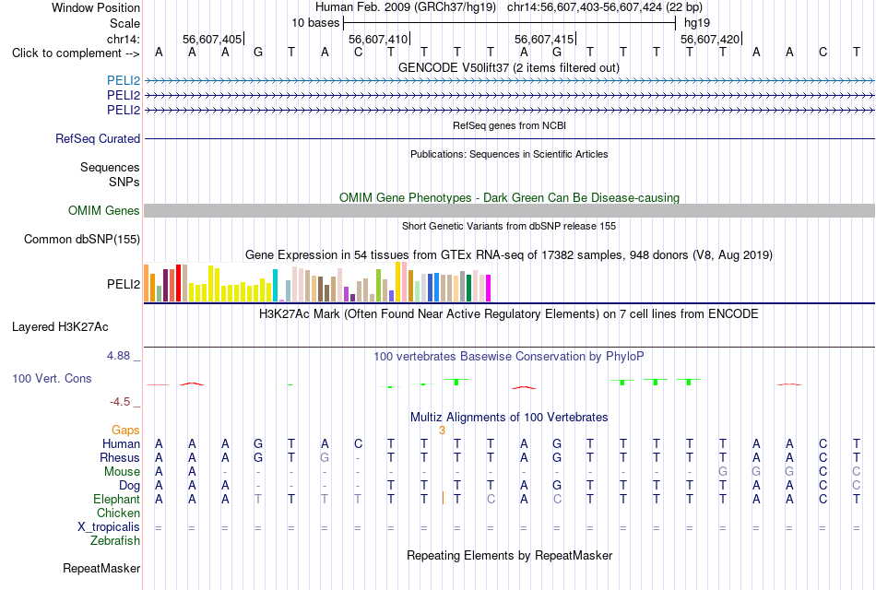This screenshot has width=876, height=590.
Task: Click 'Short Genetic Variants from dbSNP release 155'
Action: [509, 226]
